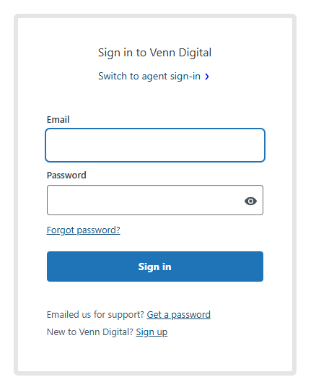Toggle password visibility with the eye icon

(x=250, y=201)
